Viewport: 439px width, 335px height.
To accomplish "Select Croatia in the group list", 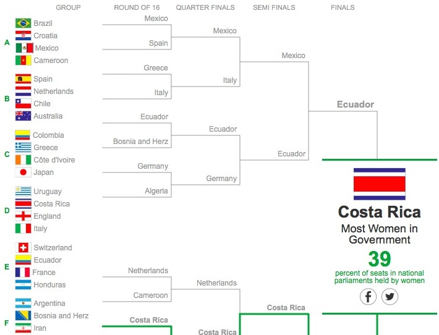I will click(x=45, y=36).
